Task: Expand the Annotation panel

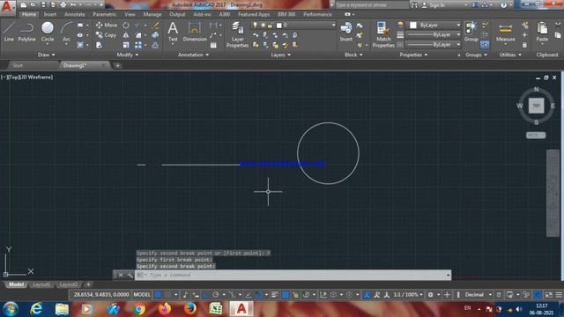Action: 194,55
